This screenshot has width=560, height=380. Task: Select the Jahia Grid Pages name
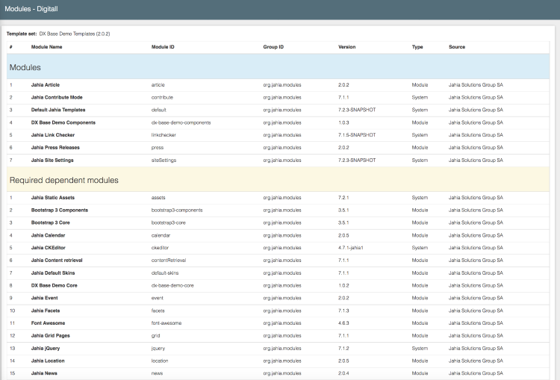coord(50,336)
